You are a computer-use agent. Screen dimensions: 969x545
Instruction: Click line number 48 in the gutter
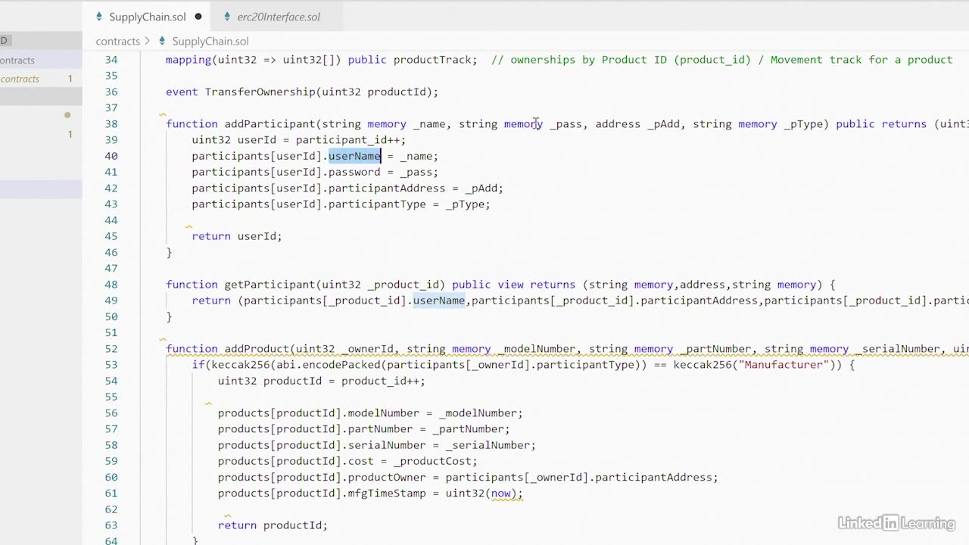point(111,285)
